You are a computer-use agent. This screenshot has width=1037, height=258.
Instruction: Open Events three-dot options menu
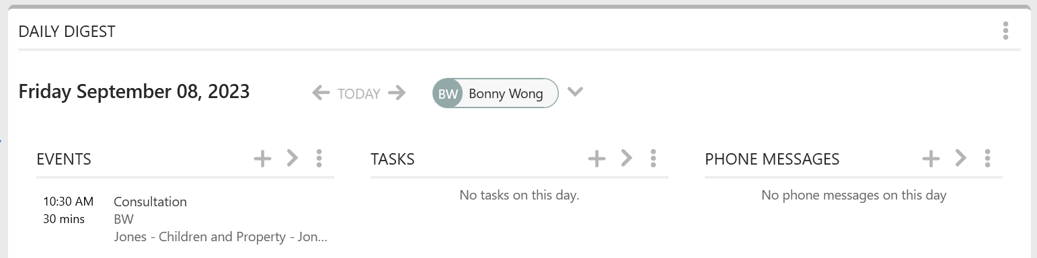tap(319, 159)
